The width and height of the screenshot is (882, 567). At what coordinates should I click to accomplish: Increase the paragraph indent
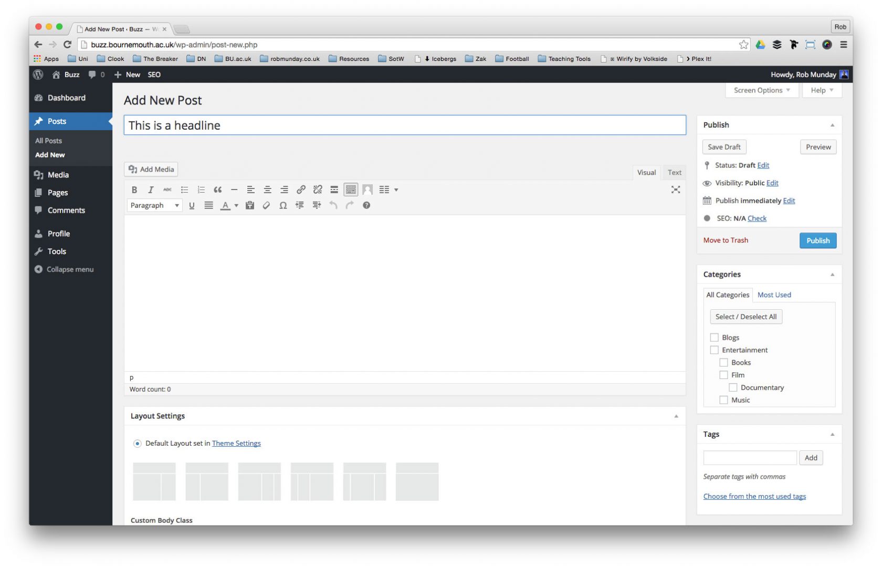(x=317, y=205)
